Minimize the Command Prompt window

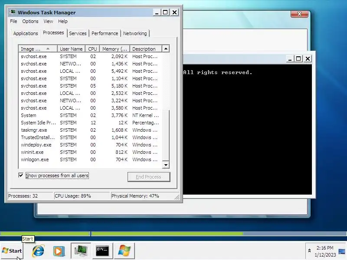coord(290,59)
